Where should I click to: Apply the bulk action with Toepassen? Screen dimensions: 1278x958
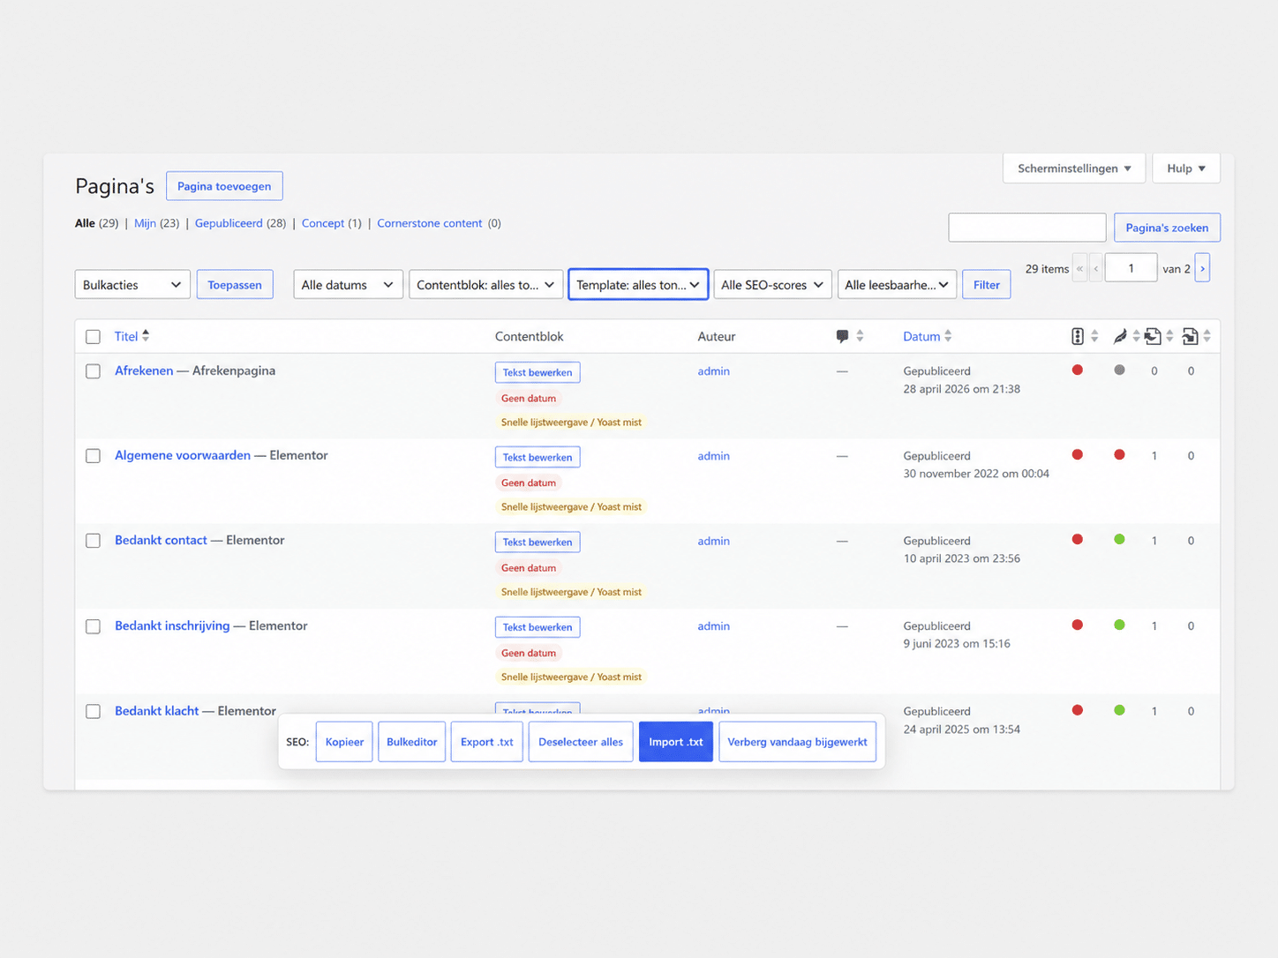[235, 285]
